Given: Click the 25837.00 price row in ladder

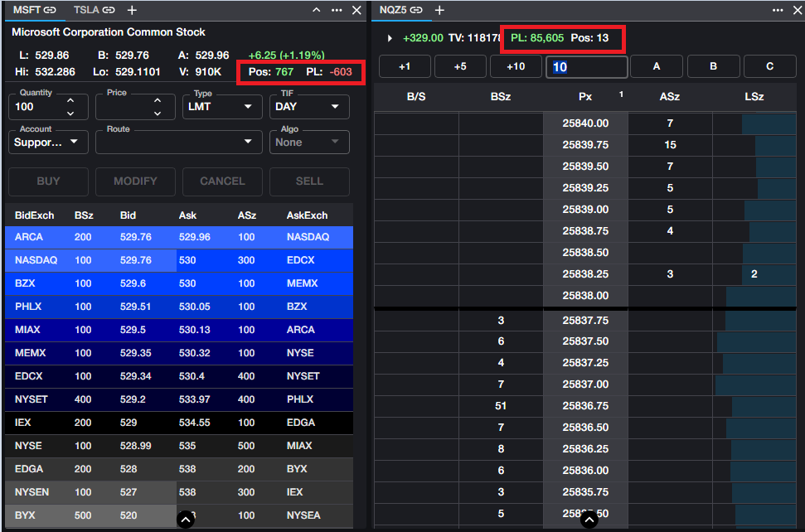Looking at the screenshot, I should click(x=585, y=384).
